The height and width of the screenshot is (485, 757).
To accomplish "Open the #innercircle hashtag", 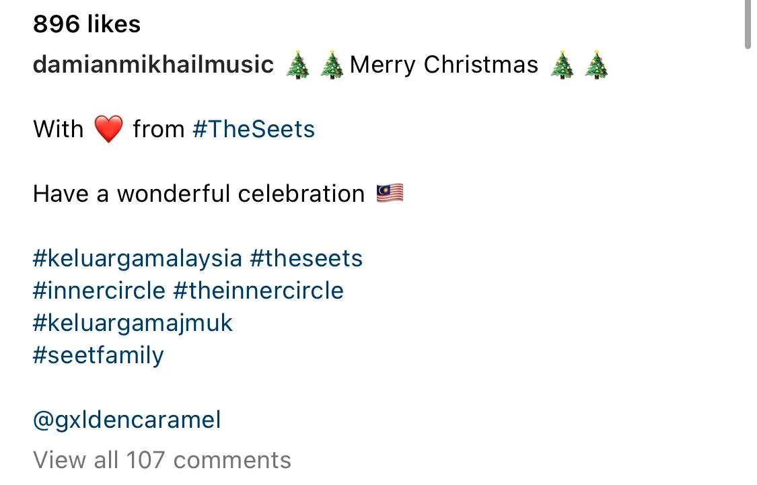I will (x=99, y=291).
